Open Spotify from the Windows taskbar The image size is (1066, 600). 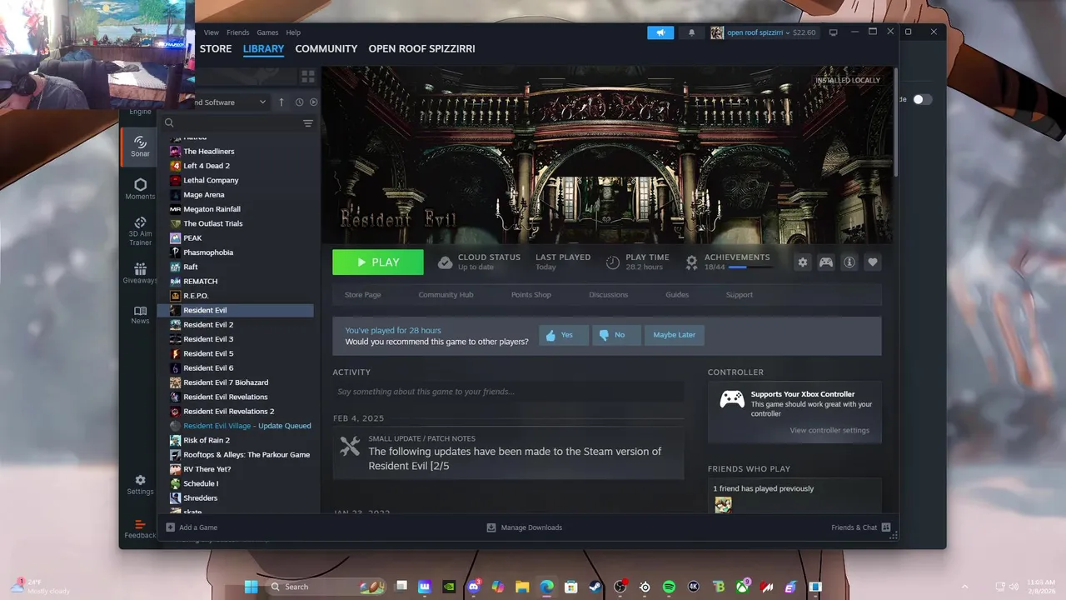(669, 587)
